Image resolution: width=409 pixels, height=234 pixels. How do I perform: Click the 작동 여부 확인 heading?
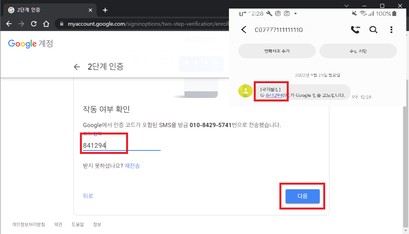(106, 109)
